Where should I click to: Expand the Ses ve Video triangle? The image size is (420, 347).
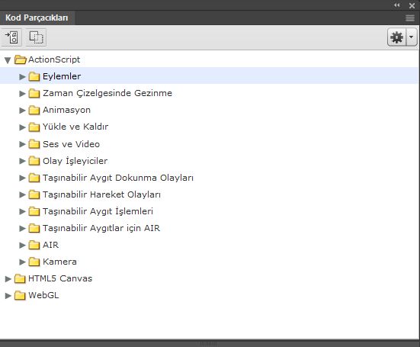tap(23, 144)
